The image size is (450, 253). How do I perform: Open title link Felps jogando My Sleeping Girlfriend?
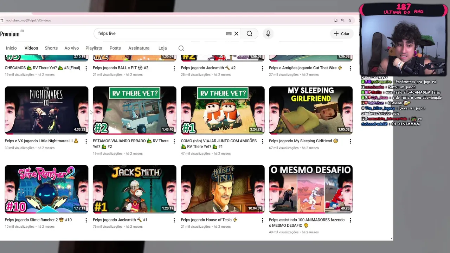point(303,141)
